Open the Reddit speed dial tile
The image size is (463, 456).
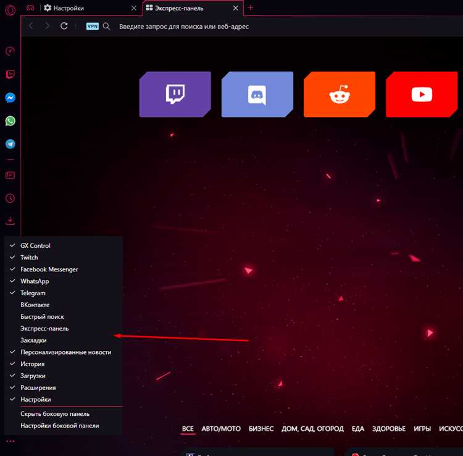[340, 95]
